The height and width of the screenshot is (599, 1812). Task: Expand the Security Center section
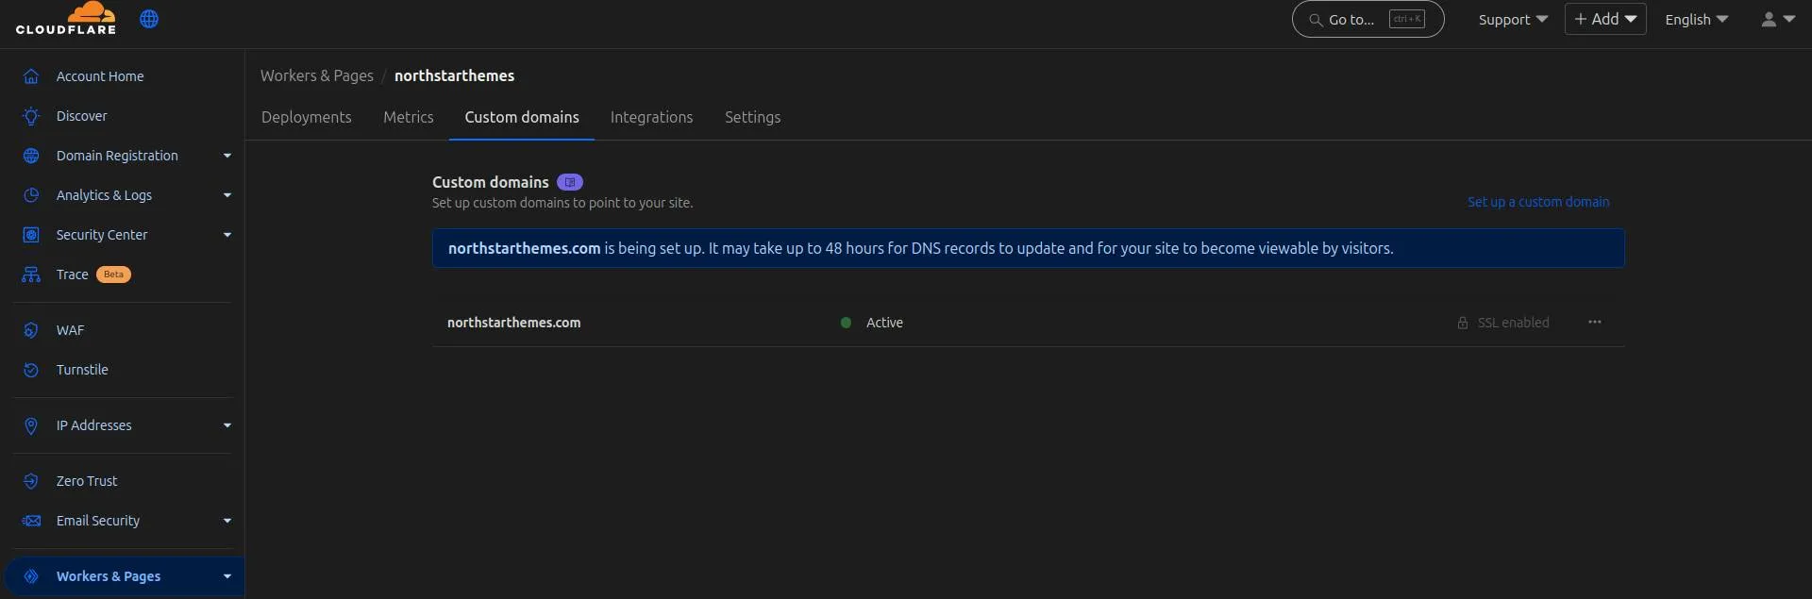(x=227, y=235)
